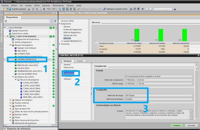Select Atributos in the properties list
This screenshot has height=130, width=200.
click(68, 79)
